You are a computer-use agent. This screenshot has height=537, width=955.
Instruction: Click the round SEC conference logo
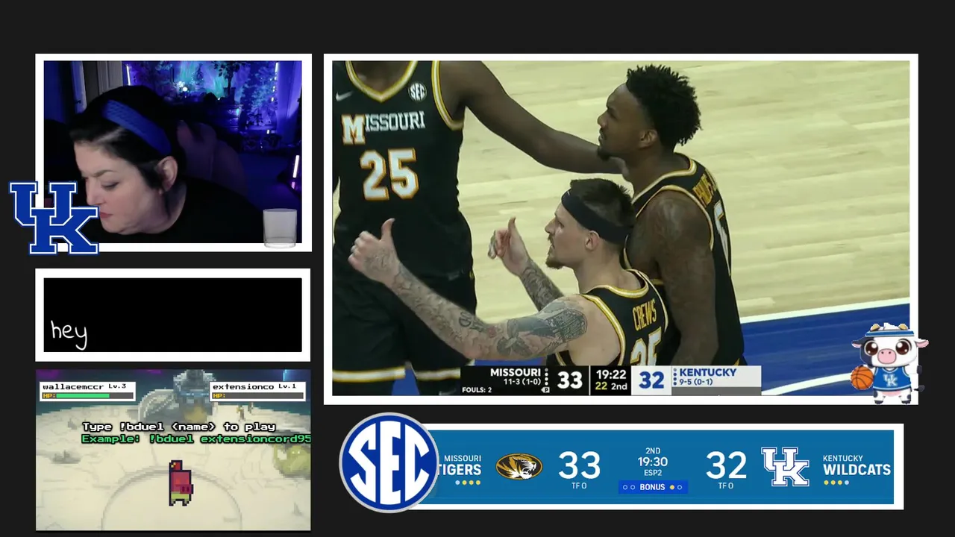pos(389,462)
